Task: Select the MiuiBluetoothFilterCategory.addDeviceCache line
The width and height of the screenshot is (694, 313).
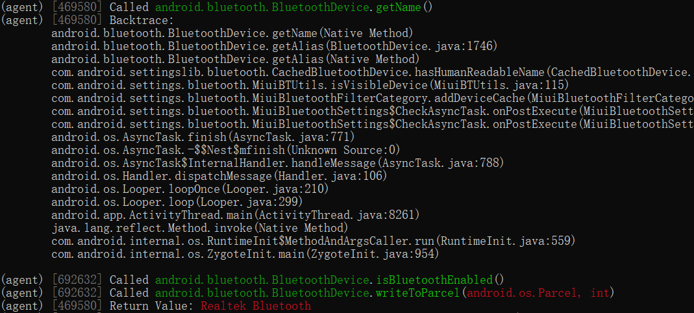Action: (x=371, y=98)
